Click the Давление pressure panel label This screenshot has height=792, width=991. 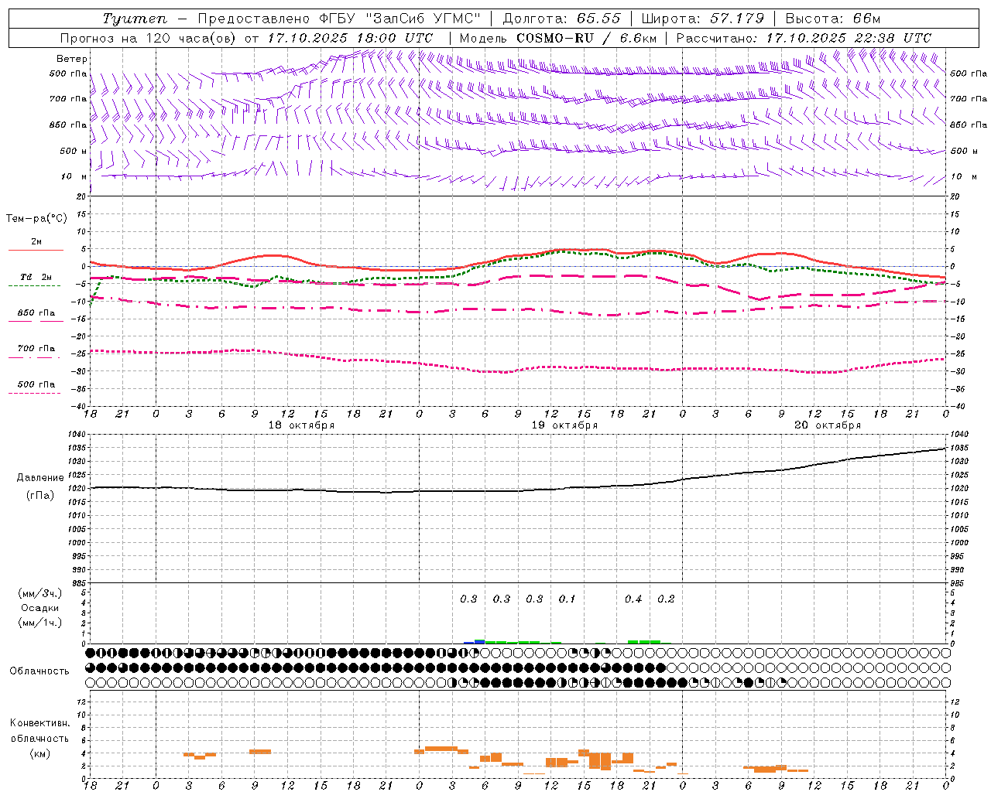tap(40, 478)
